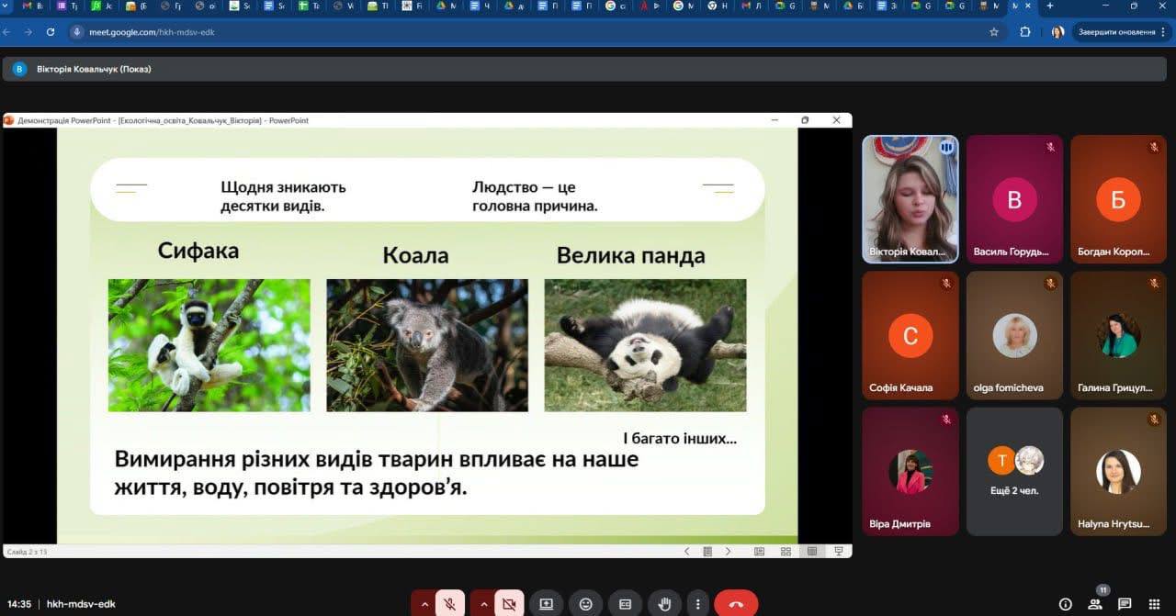Bookmark this page with the star icon
The height and width of the screenshot is (616, 1176).
point(994,32)
